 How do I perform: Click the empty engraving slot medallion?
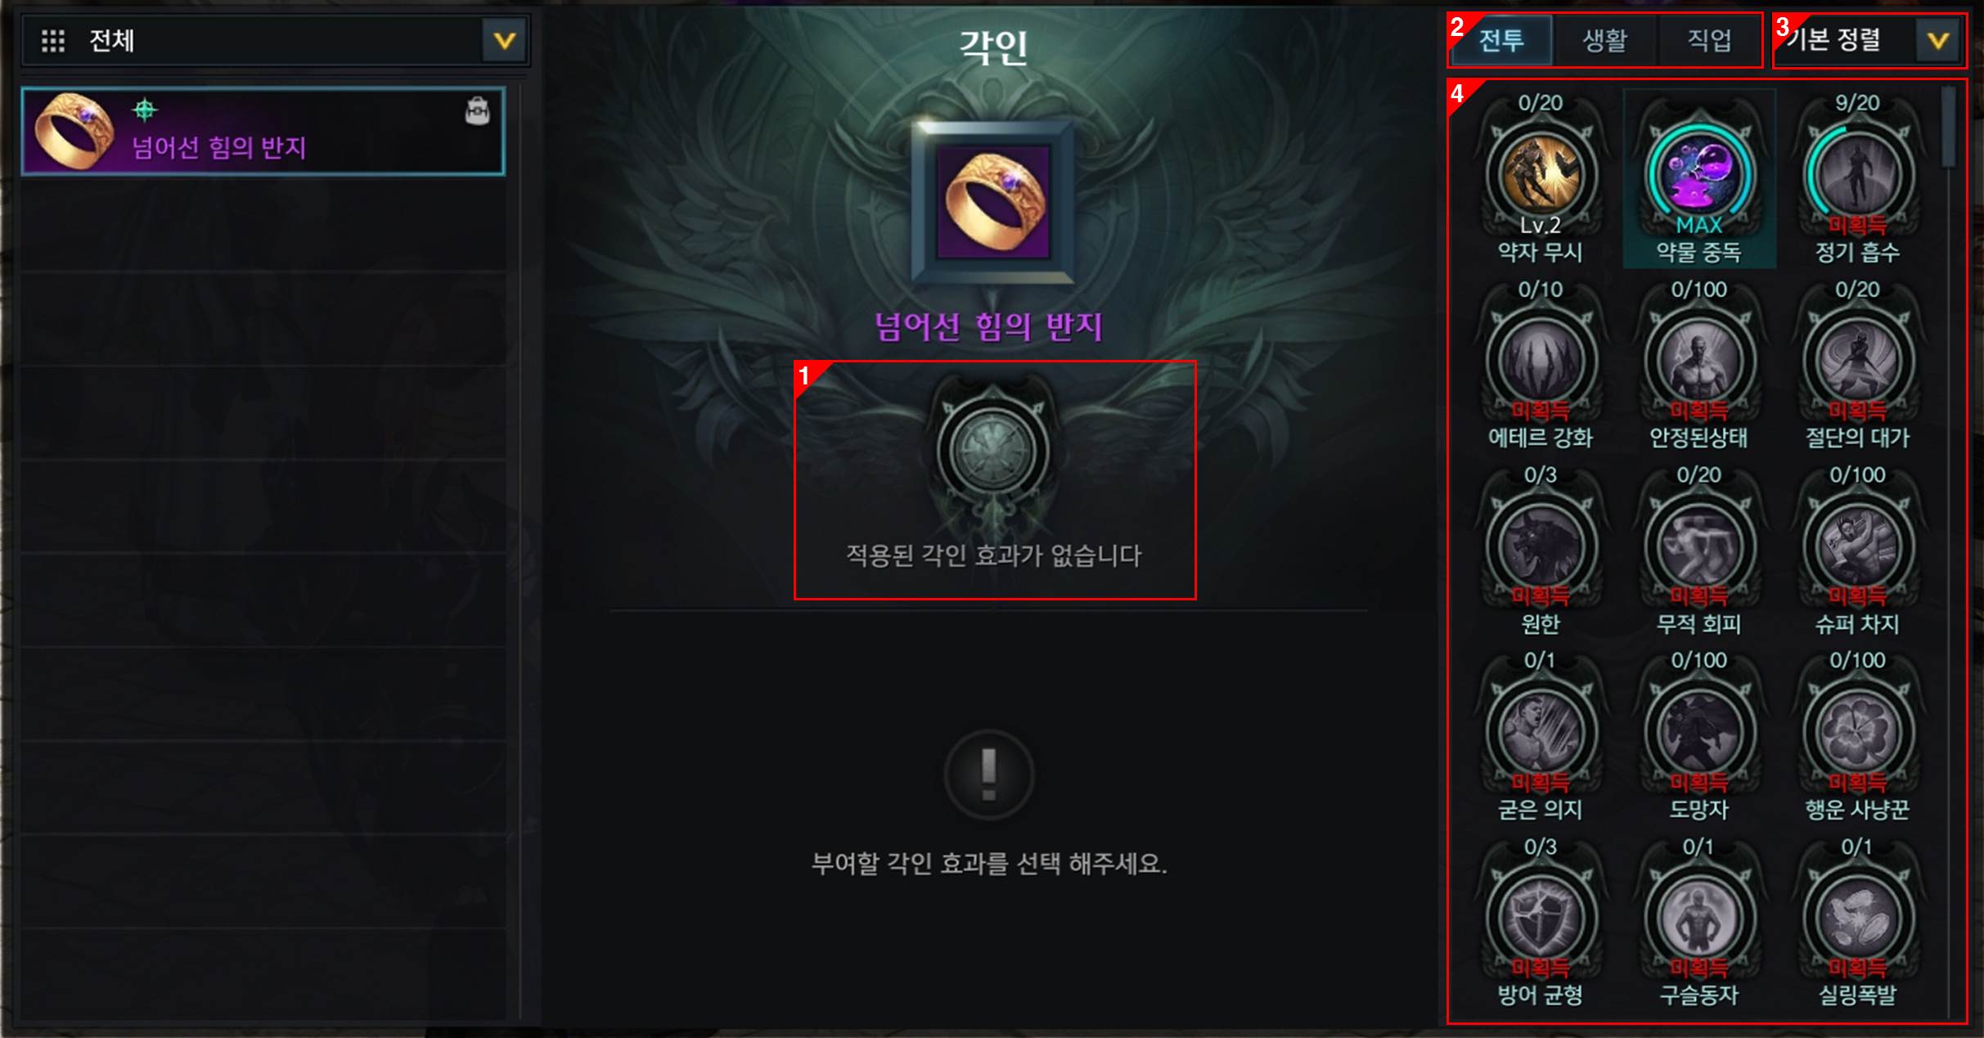pyautogui.click(x=992, y=451)
